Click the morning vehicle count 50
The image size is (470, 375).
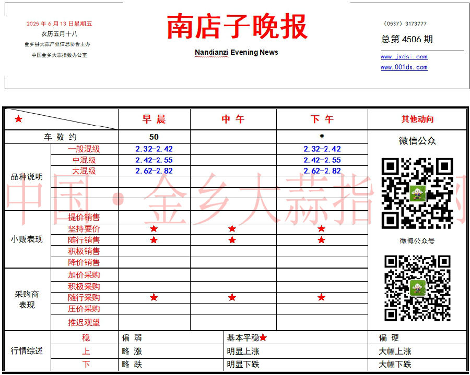pyautogui.click(x=154, y=137)
